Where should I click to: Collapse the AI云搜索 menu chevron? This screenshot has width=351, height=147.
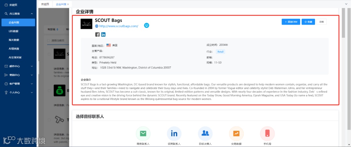point(32,14)
